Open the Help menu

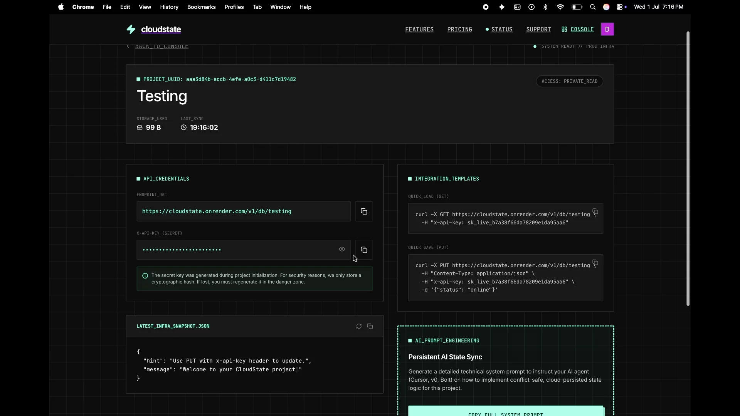pyautogui.click(x=305, y=7)
